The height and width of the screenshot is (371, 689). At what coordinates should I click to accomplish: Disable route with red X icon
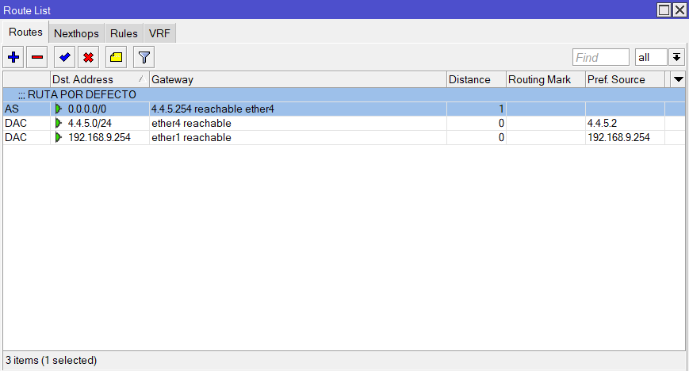pos(88,57)
